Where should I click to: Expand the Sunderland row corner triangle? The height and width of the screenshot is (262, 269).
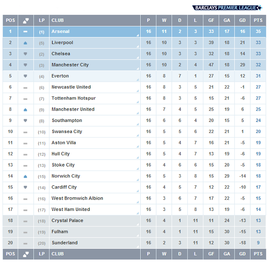point(138,247)
